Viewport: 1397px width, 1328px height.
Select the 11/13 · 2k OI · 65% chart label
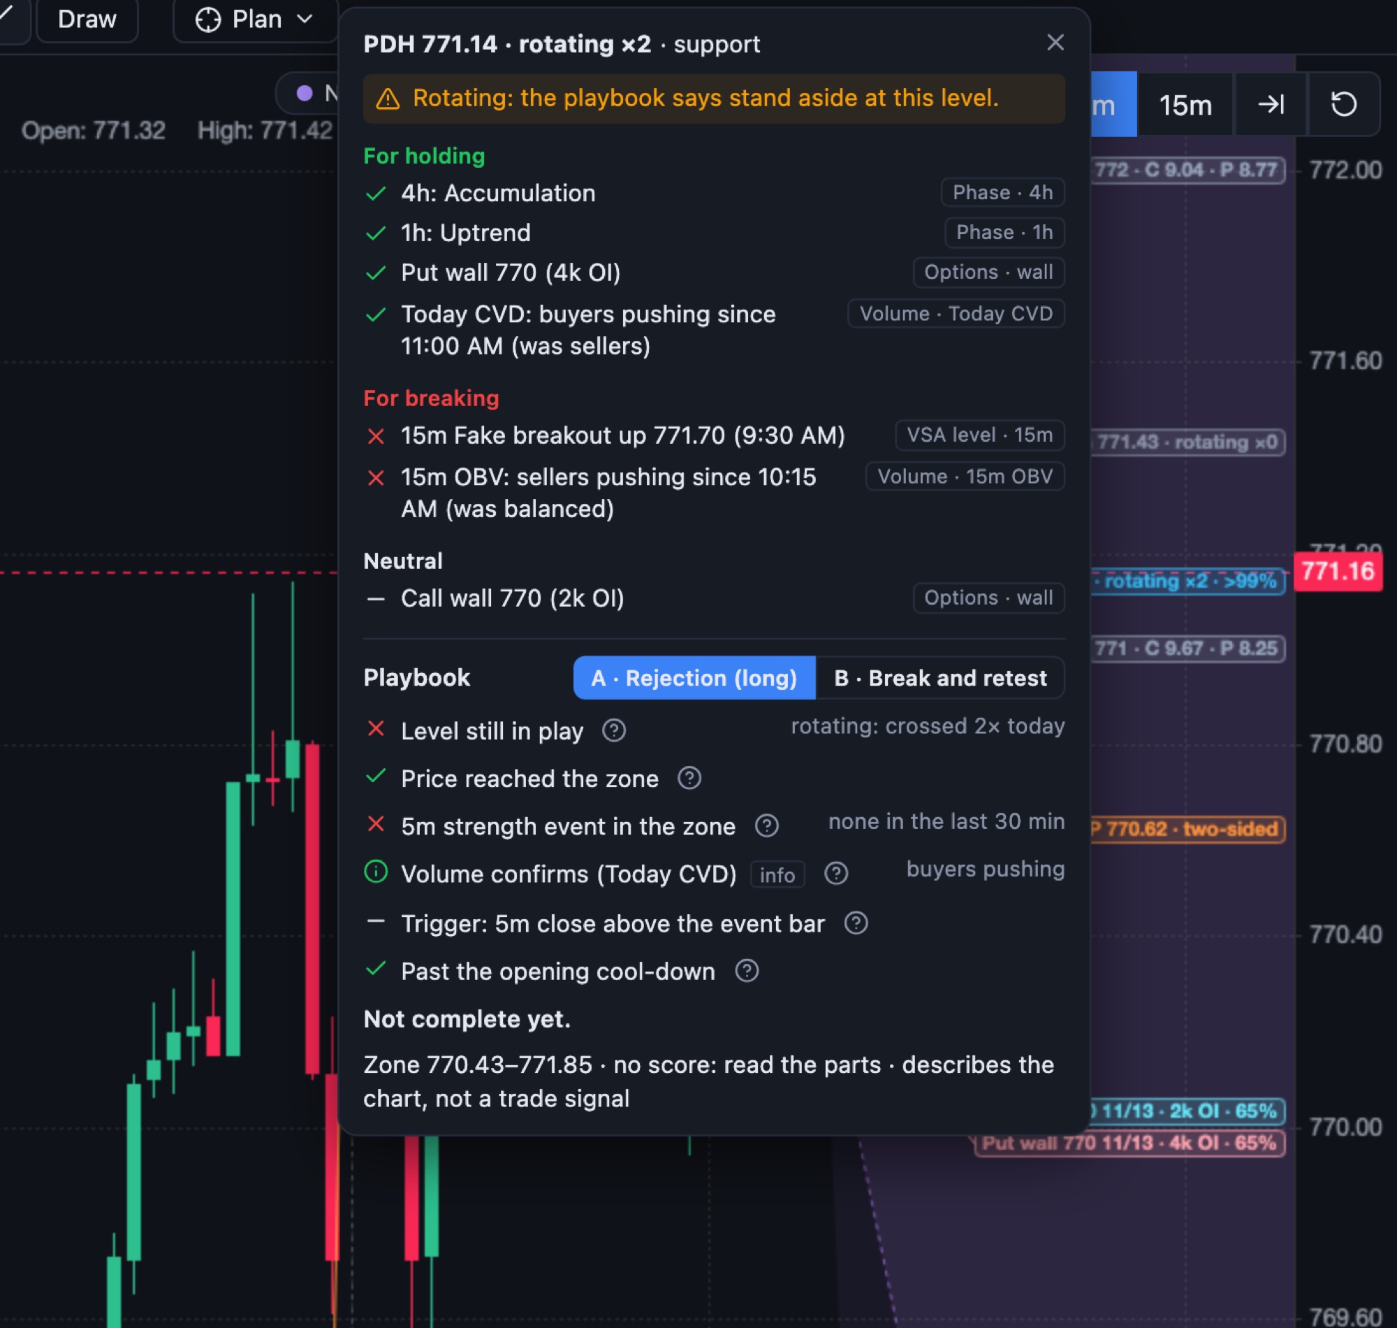[1187, 1111]
